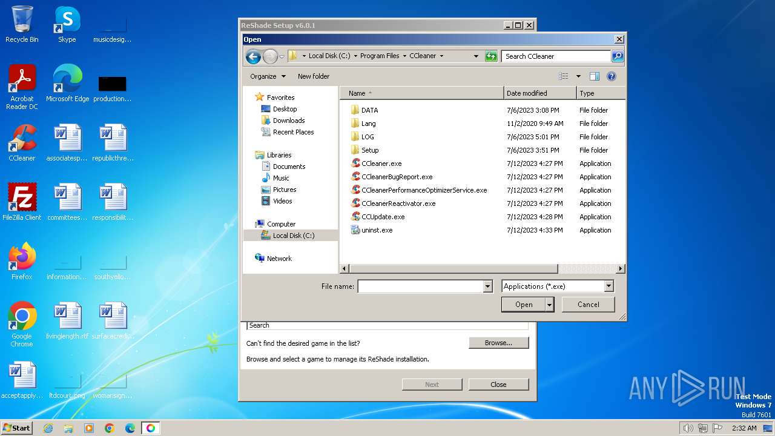The image size is (775, 436).
Task: Open Pictures library
Action: (285, 190)
